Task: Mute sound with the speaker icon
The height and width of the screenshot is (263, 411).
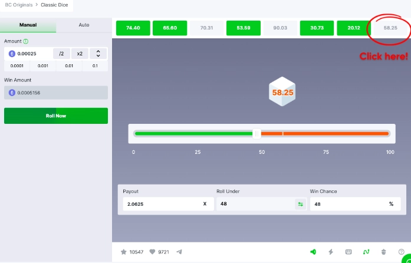Action: [313, 252]
